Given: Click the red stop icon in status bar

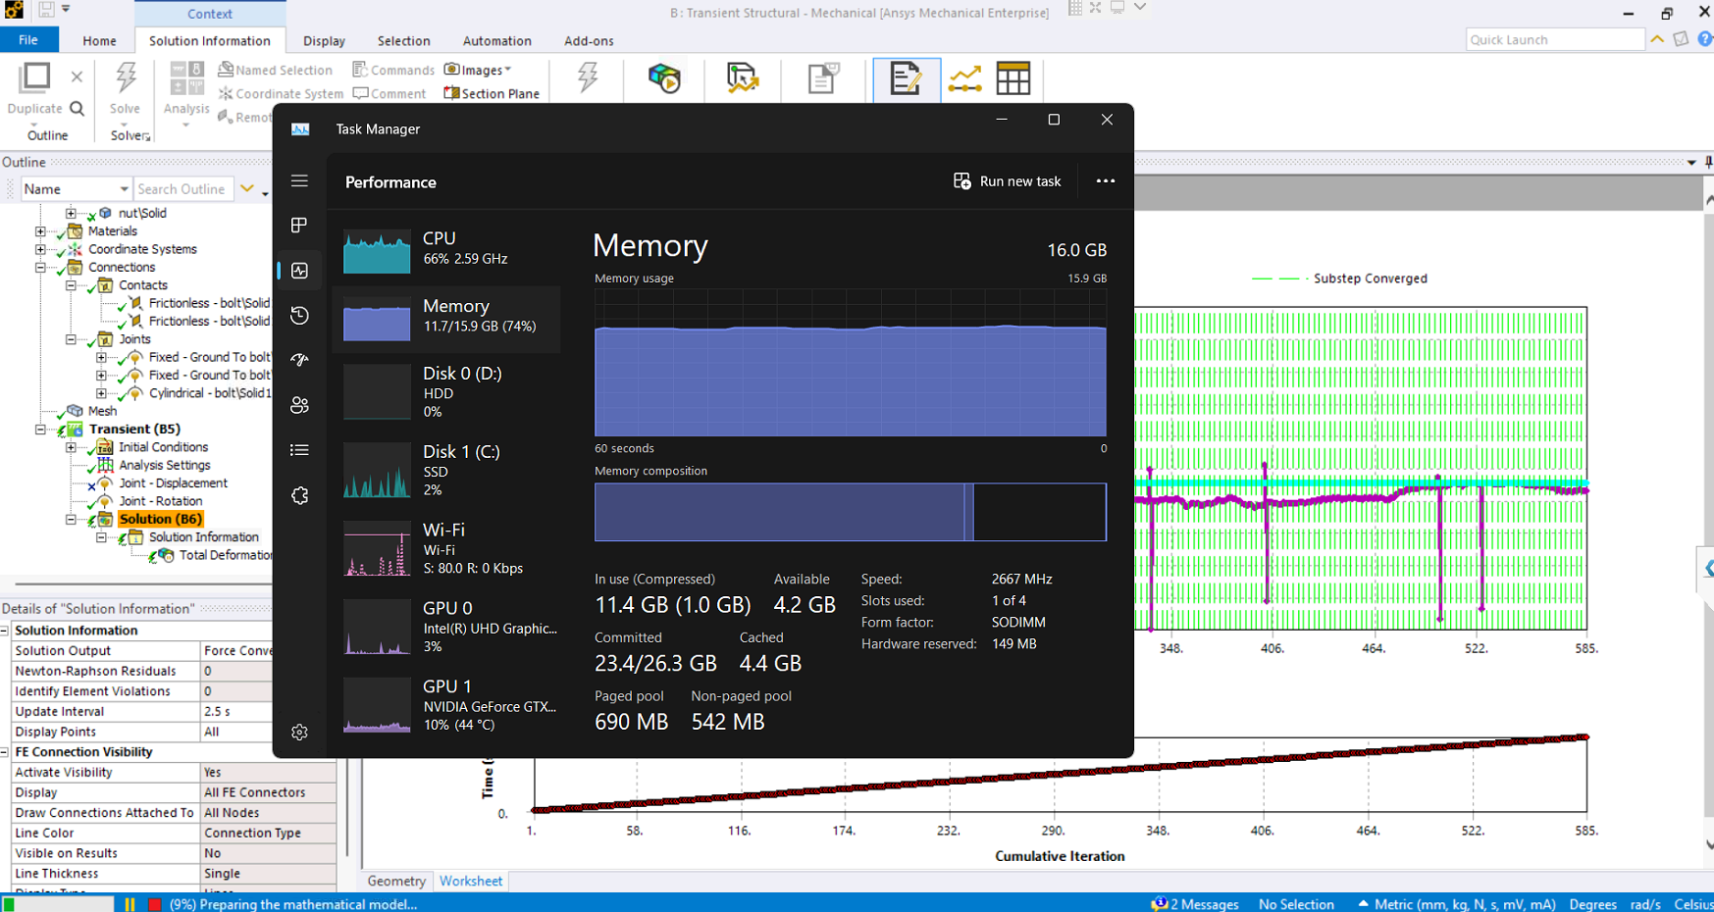Looking at the screenshot, I should 154,904.
